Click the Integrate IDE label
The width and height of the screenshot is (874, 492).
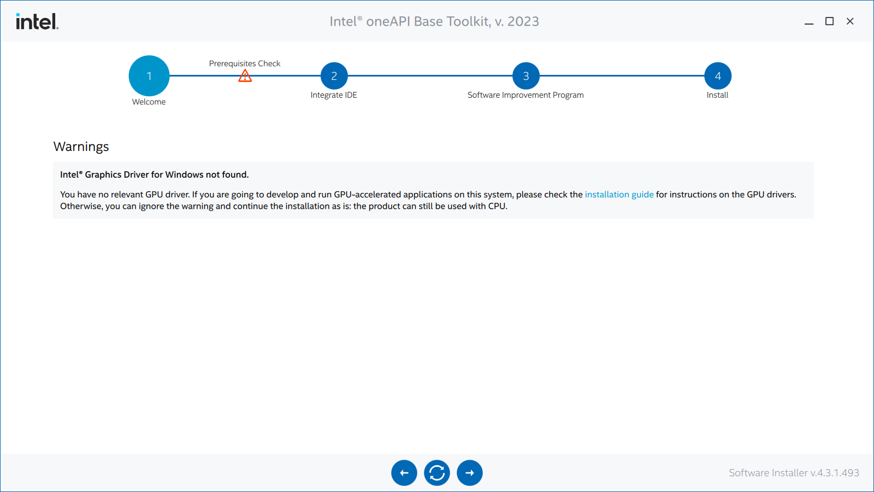(x=334, y=95)
